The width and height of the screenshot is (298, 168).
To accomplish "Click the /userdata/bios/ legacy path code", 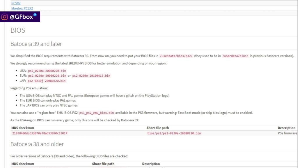I will (235, 56).
